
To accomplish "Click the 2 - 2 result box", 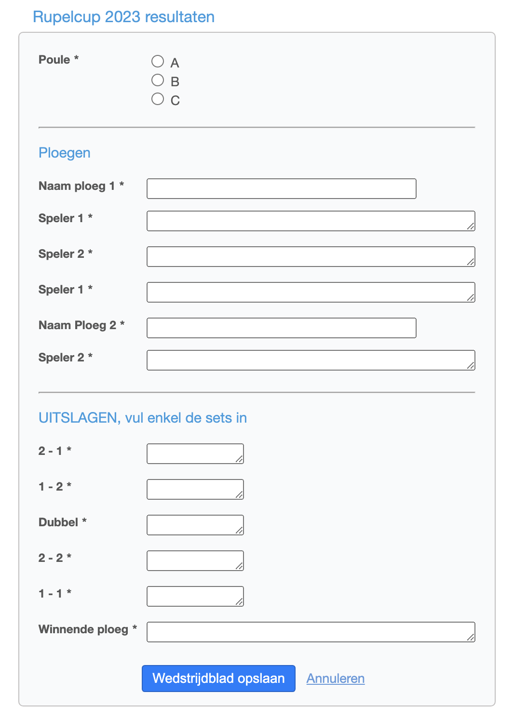I will click(195, 561).
